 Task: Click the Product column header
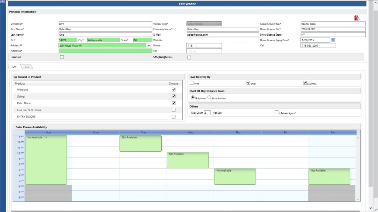[20, 84]
